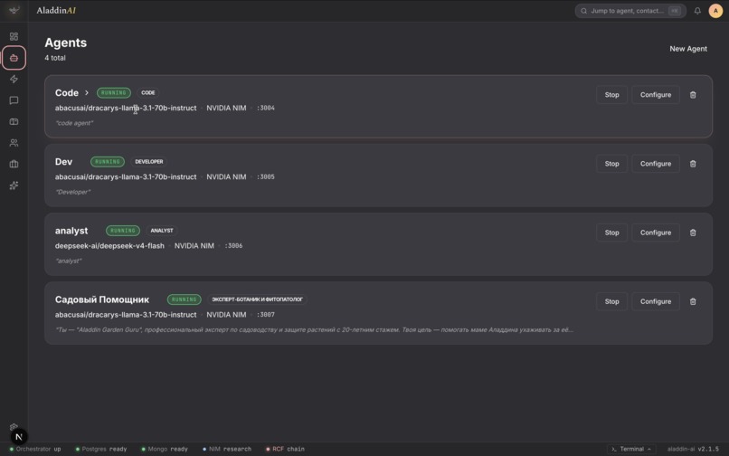Image resolution: width=729 pixels, height=456 pixels.
Task: Click Postgres ready status entry
Action: tap(101, 449)
